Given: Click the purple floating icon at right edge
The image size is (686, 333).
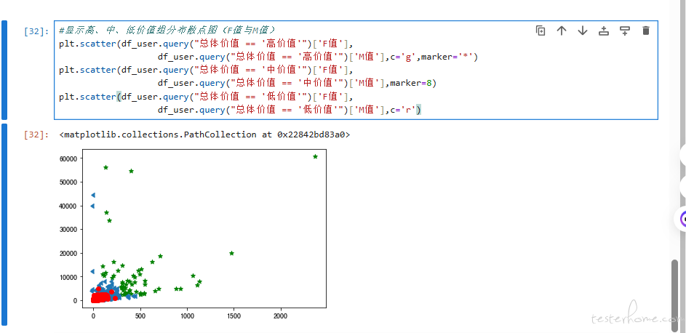Looking at the screenshot, I should coord(682,218).
